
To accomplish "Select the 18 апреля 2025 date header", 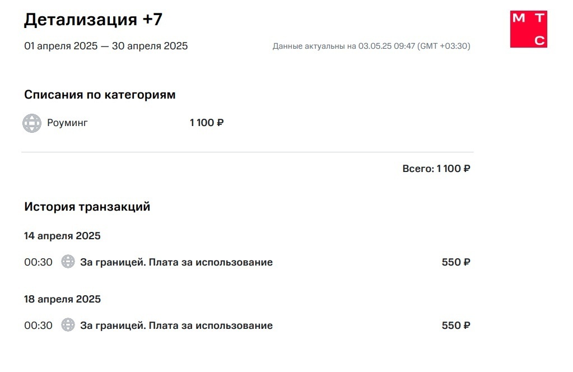I will coord(62,299).
